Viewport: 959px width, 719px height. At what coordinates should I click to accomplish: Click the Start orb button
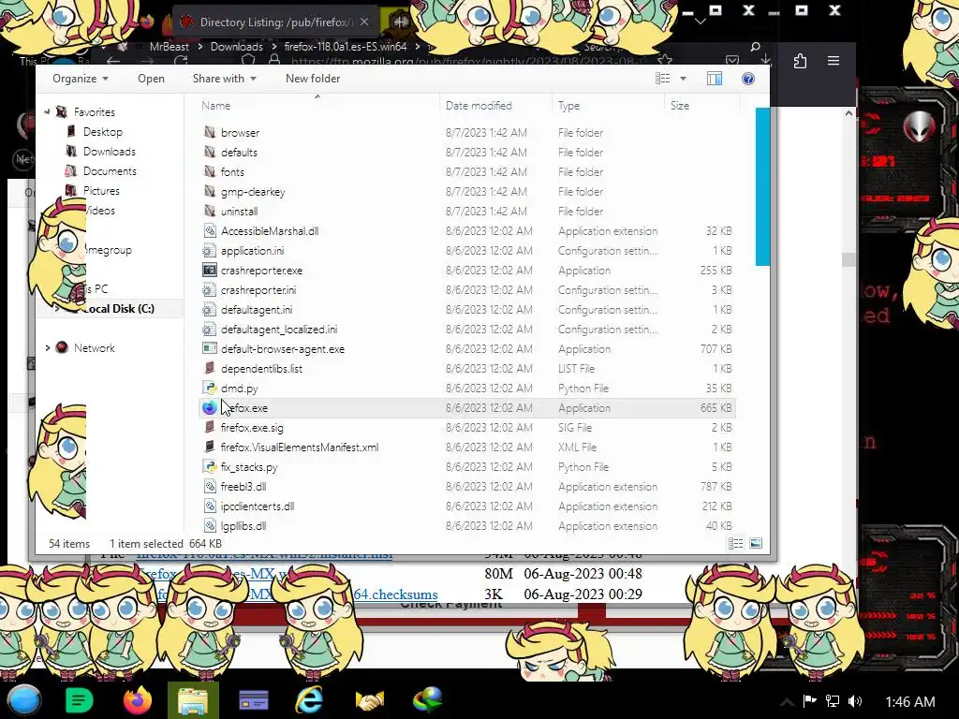(x=23, y=700)
